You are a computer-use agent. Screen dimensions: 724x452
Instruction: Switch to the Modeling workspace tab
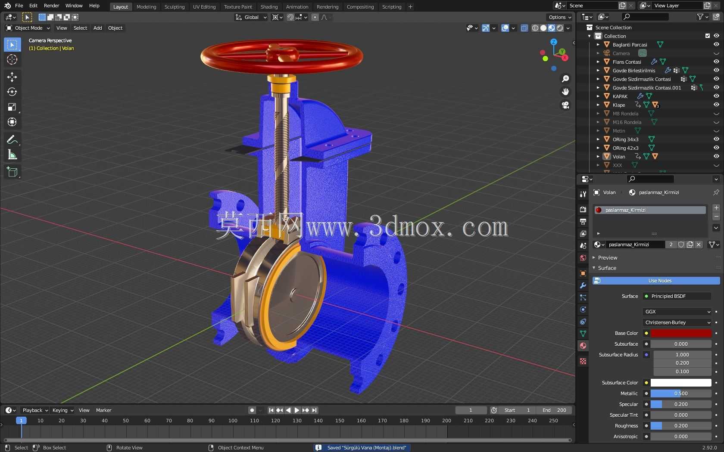146,7
